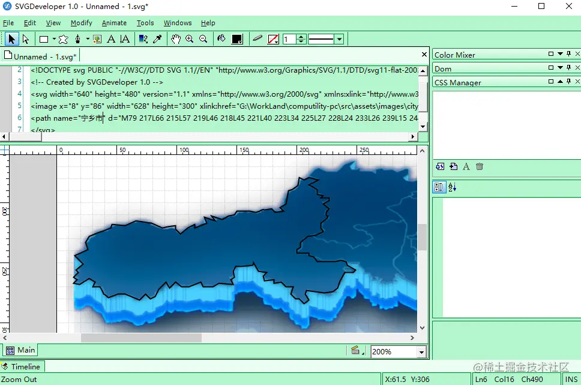Toggle categorized property view
581x385 pixels.
click(x=439, y=187)
